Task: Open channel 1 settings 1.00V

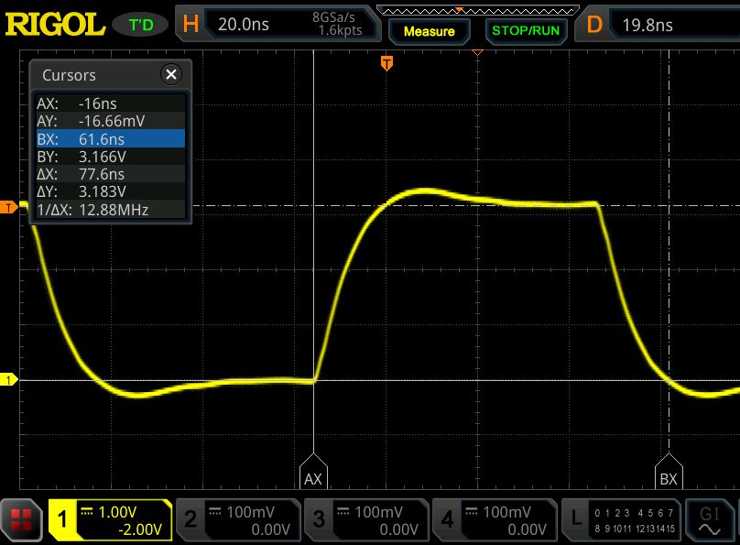Action: 110,520
